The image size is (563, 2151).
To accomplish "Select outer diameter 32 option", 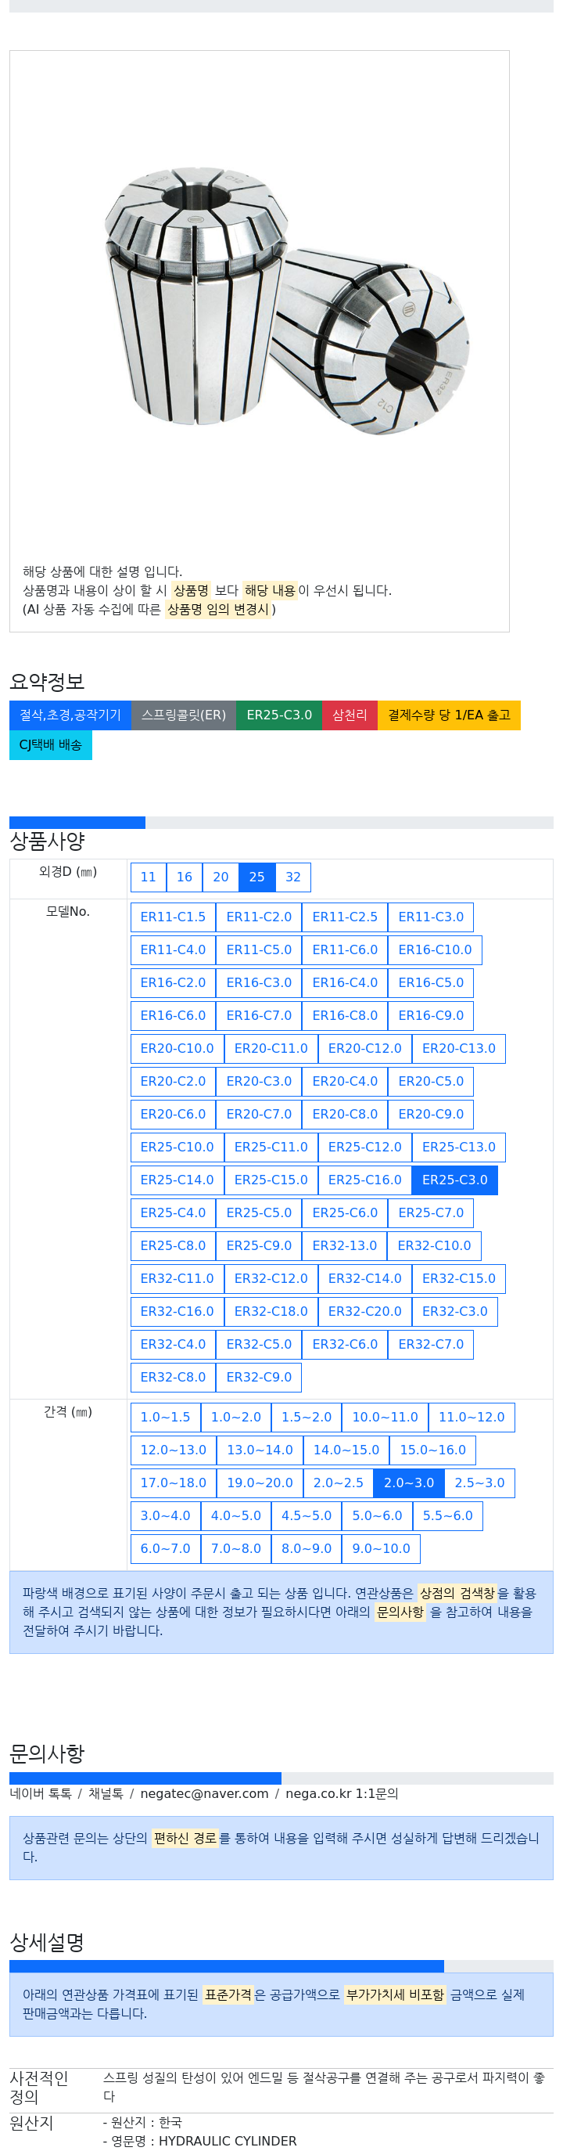I will [x=292, y=877].
